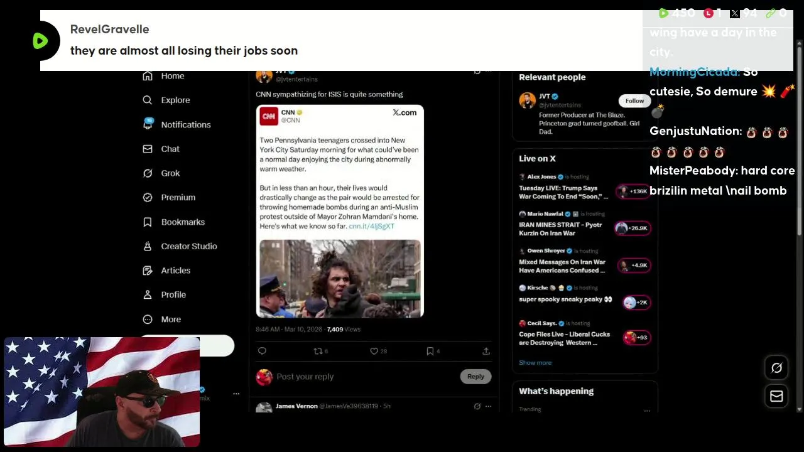This screenshot has height=452, width=804.
Task: Click the Relevant people heading
Action: tap(552, 77)
